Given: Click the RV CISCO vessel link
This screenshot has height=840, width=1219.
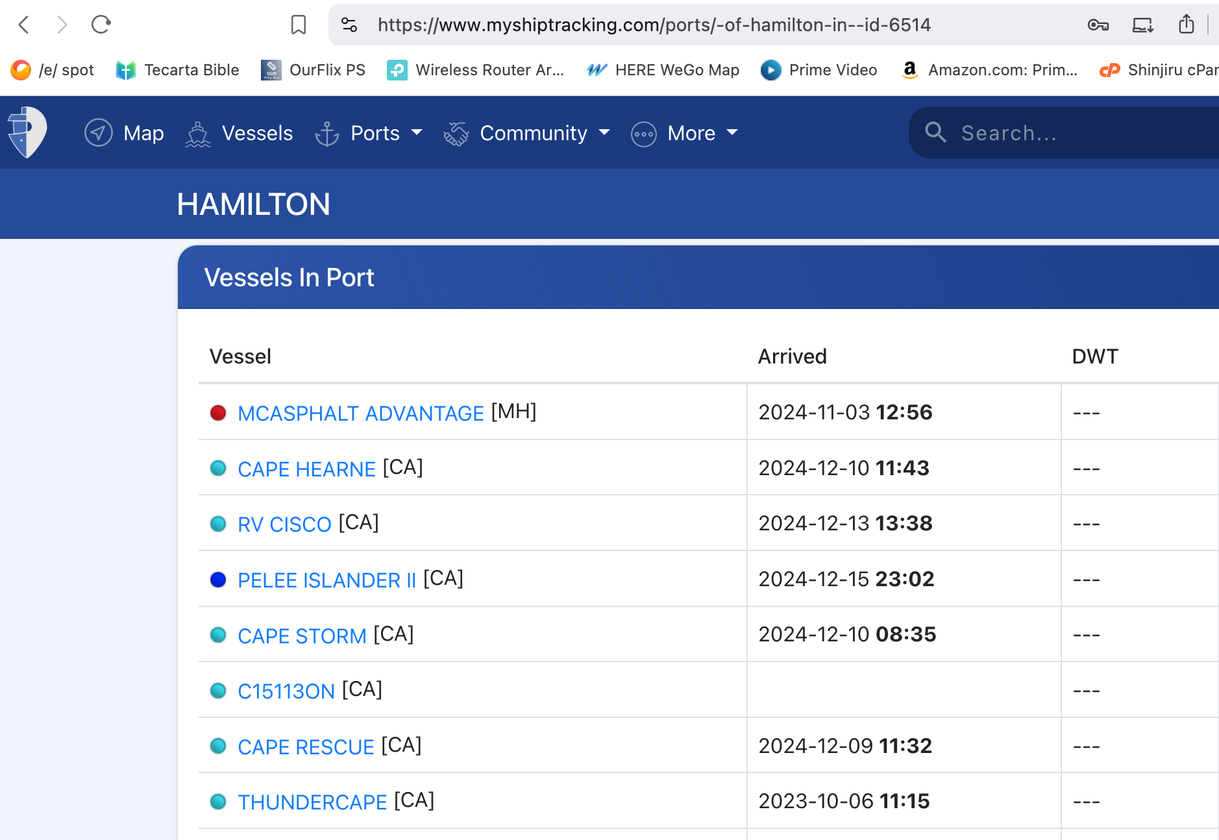Looking at the screenshot, I should point(284,524).
